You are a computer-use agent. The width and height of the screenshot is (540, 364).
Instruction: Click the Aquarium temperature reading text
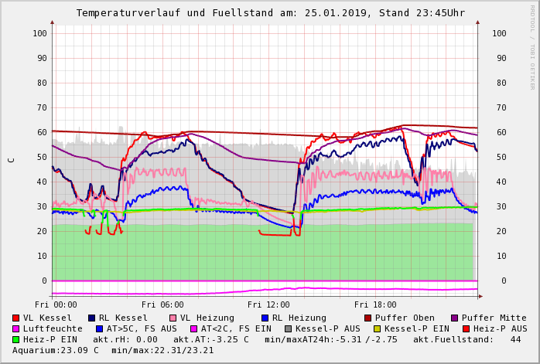pyautogui.click(x=56, y=350)
